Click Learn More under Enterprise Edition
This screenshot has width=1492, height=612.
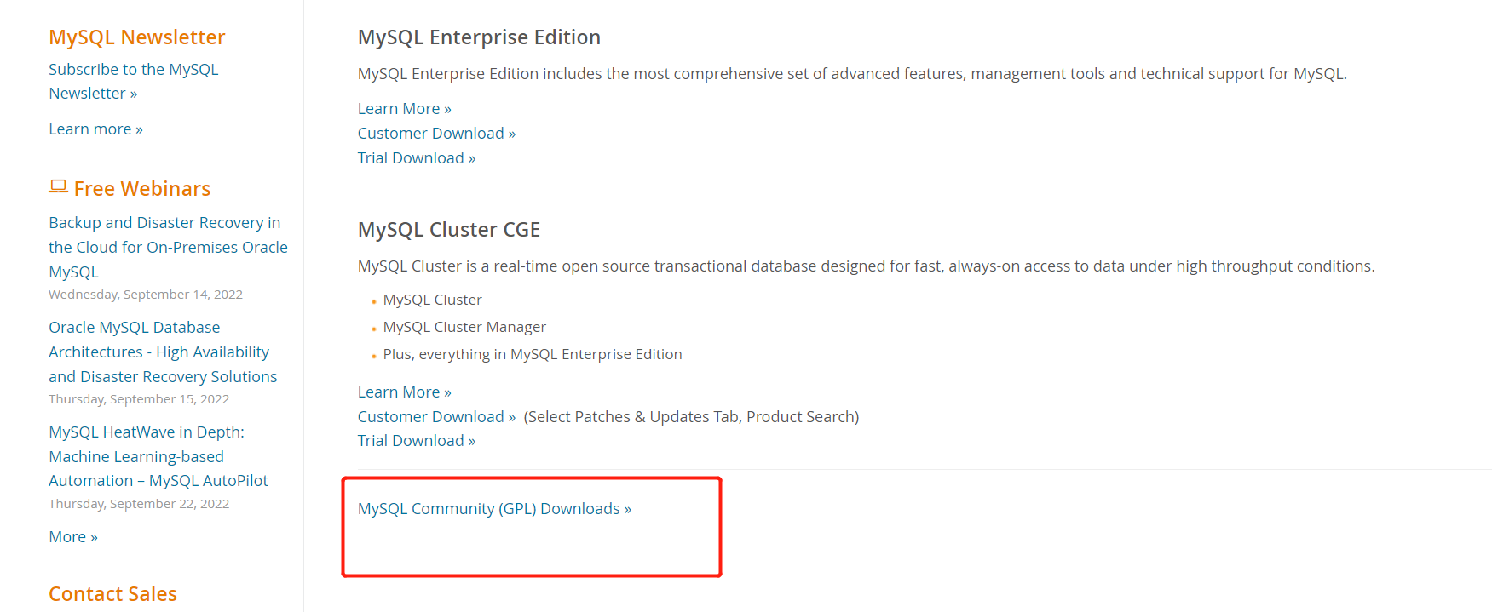click(404, 109)
